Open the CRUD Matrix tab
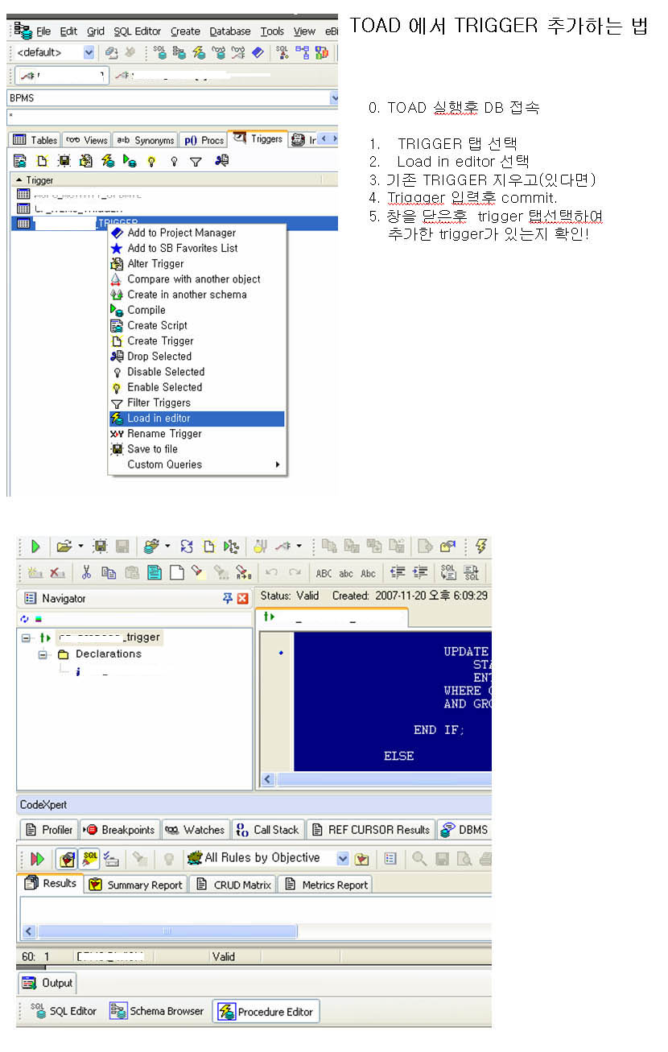The height and width of the screenshot is (1052, 668). [233, 885]
